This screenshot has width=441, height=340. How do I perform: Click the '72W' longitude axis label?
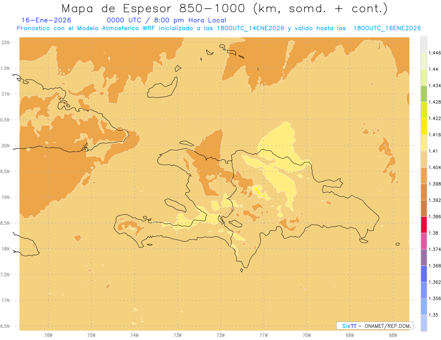pyautogui.click(x=220, y=335)
